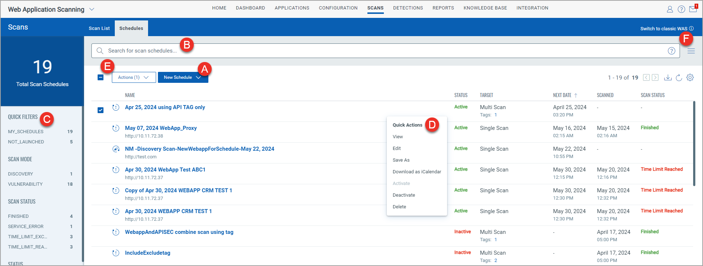The image size is (703, 266).
Task: Expand the Web Application Scanning module picker
Action: point(92,9)
